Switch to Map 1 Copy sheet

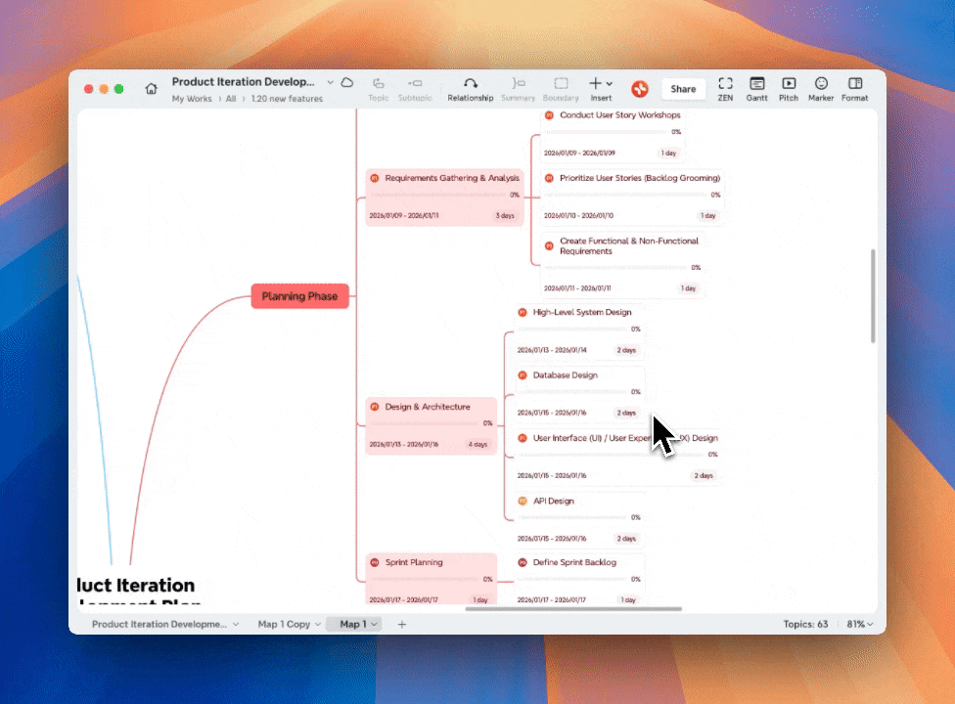click(x=284, y=624)
